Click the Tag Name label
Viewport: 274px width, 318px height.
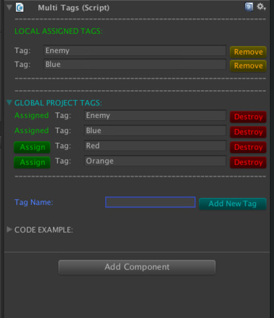(x=34, y=202)
